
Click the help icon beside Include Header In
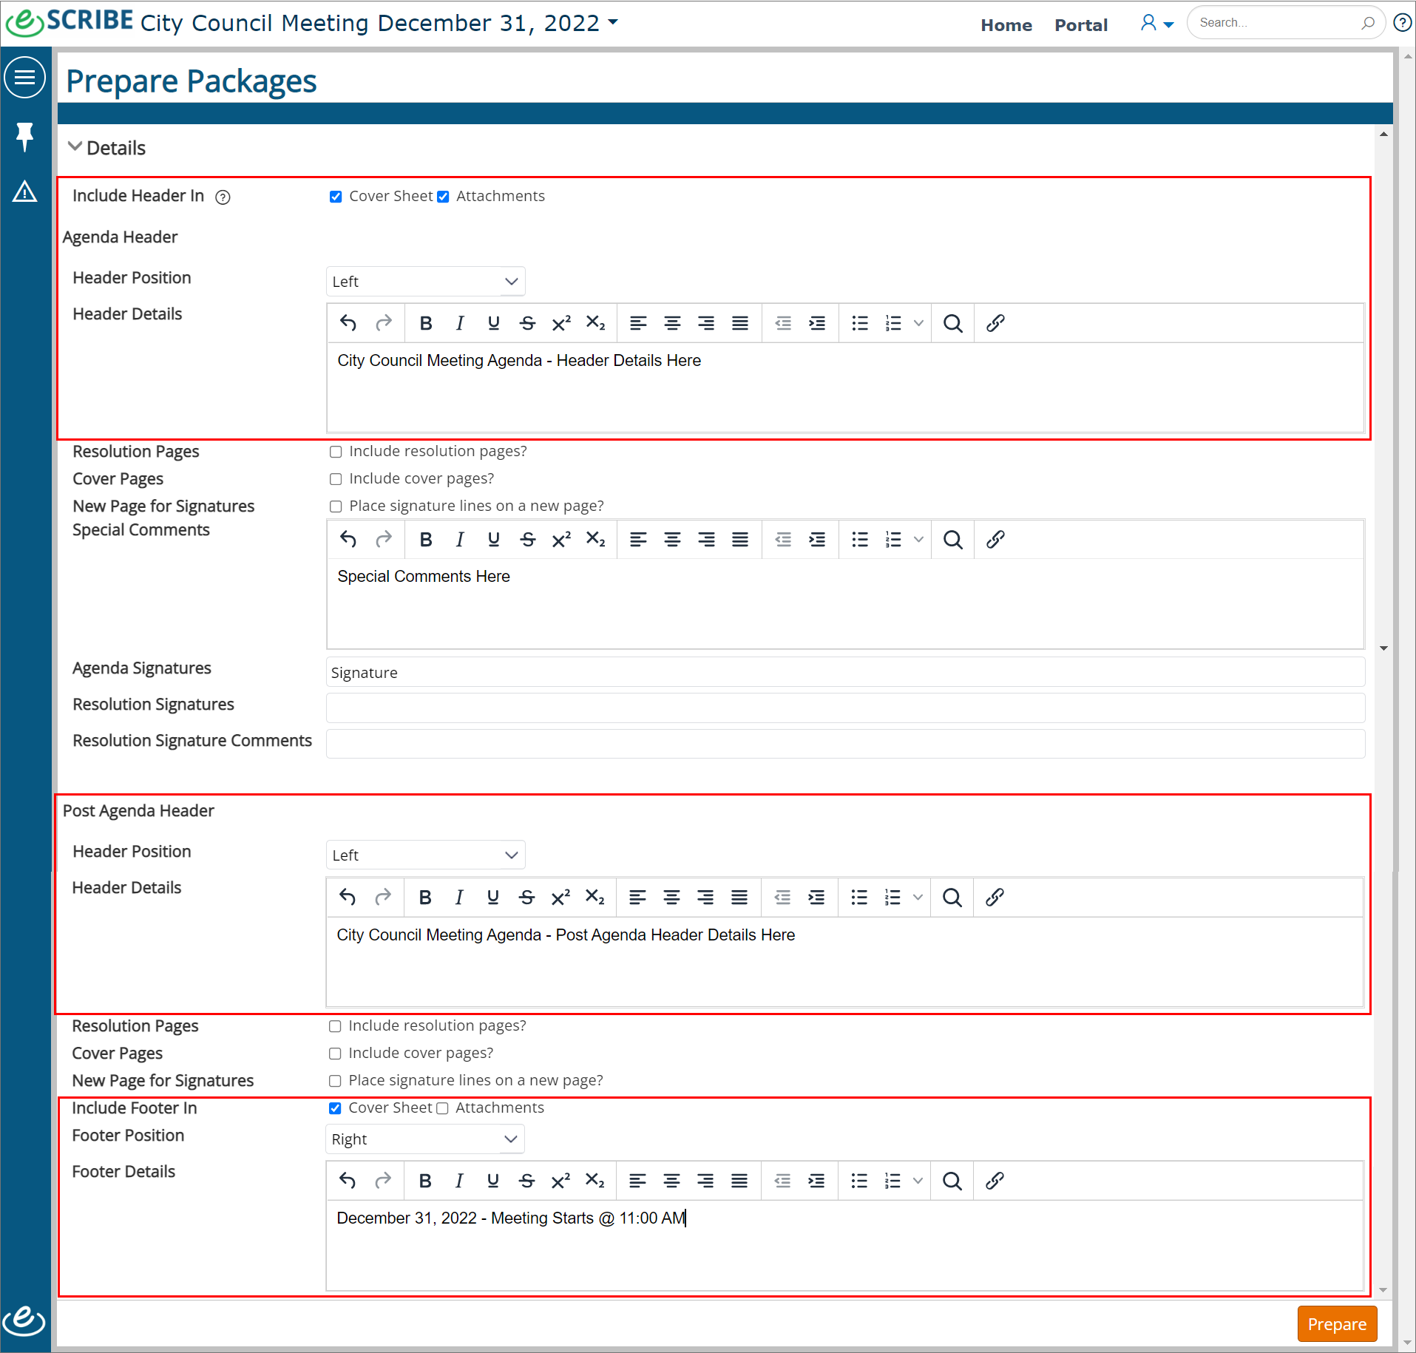click(x=223, y=197)
